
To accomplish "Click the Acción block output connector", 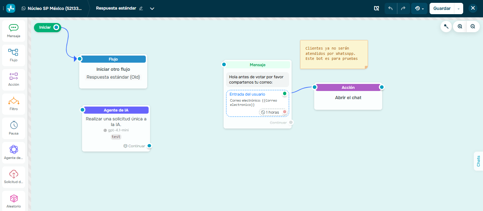I will pyautogui.click(x=382, y=87).
